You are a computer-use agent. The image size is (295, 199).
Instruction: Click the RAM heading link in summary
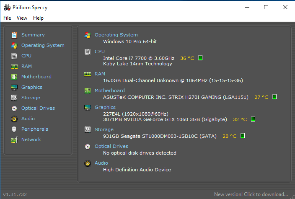100,74
